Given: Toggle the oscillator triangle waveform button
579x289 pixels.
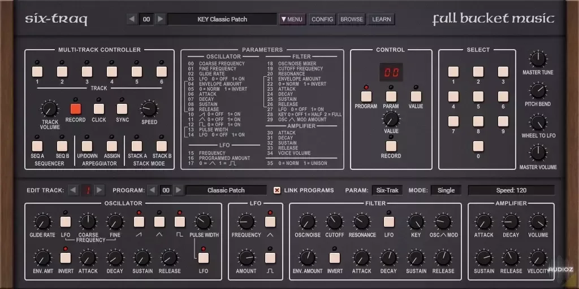Looking at the screenshot, I should tap(159, 221).
